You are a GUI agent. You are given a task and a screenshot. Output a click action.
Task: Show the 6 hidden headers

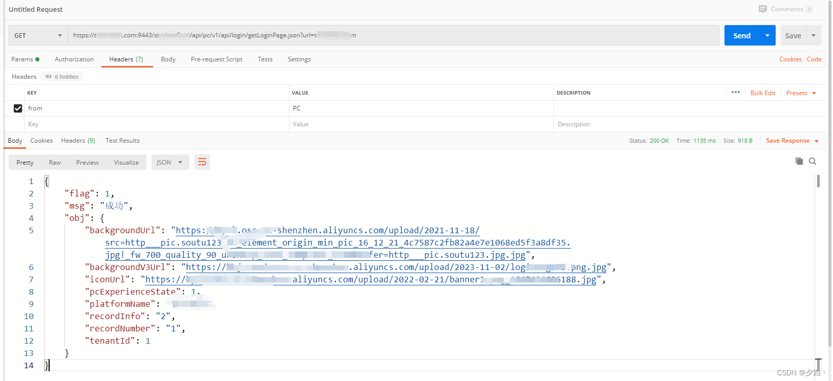(x=62, y=77)
